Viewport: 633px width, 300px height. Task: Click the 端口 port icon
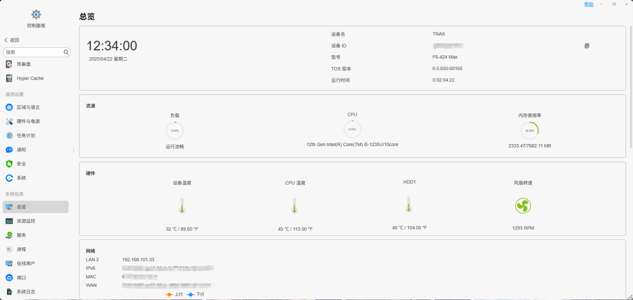(x=9, y=278)
